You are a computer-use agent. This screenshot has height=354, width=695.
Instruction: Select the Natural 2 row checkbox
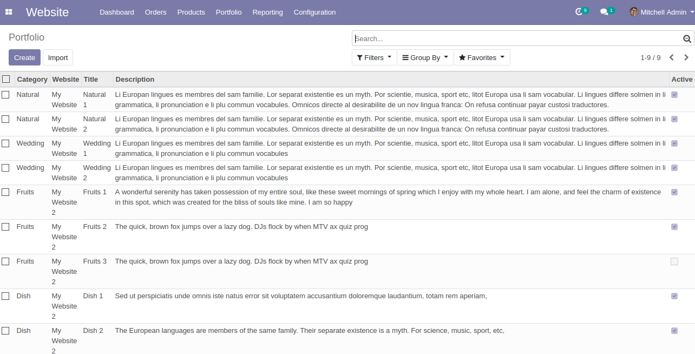point(5,119)
